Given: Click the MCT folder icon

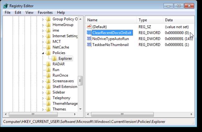Looking at the screenshot, I should coord(48,42).
